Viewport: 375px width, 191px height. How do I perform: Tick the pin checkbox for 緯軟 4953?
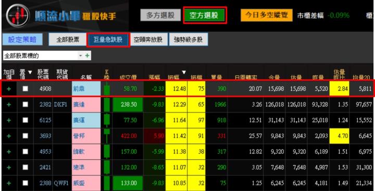point(25,152)
